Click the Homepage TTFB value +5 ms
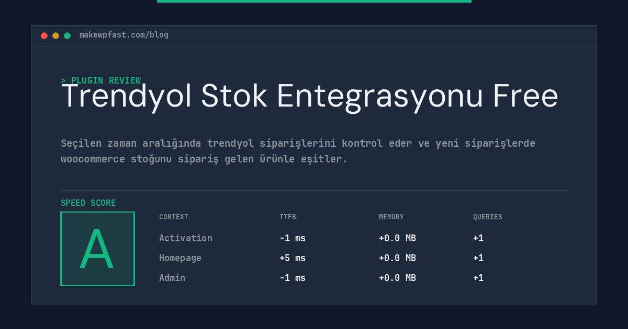Viewport: 628px width, 329px height. tap(293, 258)
